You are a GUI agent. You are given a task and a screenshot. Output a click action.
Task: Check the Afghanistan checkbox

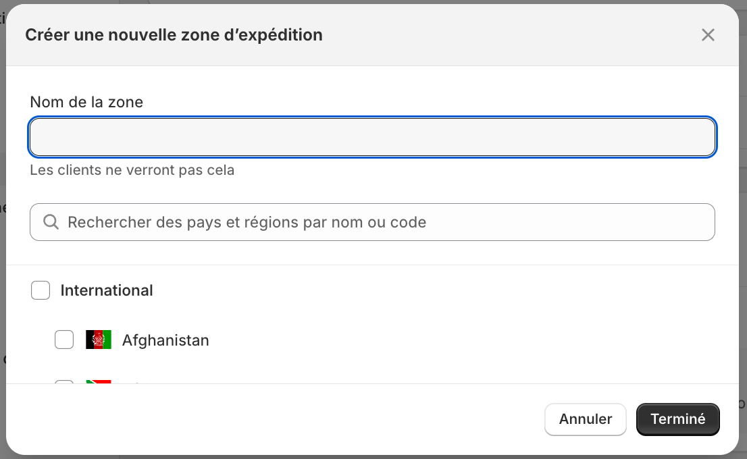click(64, 340)
